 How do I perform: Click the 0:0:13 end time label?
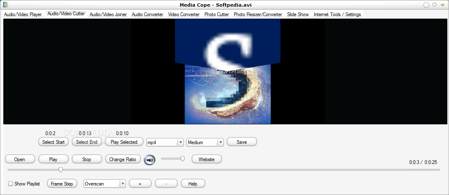[x=85, y=133]
